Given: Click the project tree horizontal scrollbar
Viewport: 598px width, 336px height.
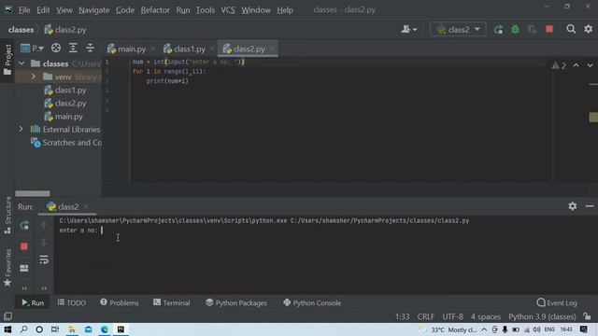Looking at the screenshot, I should 33,193.
